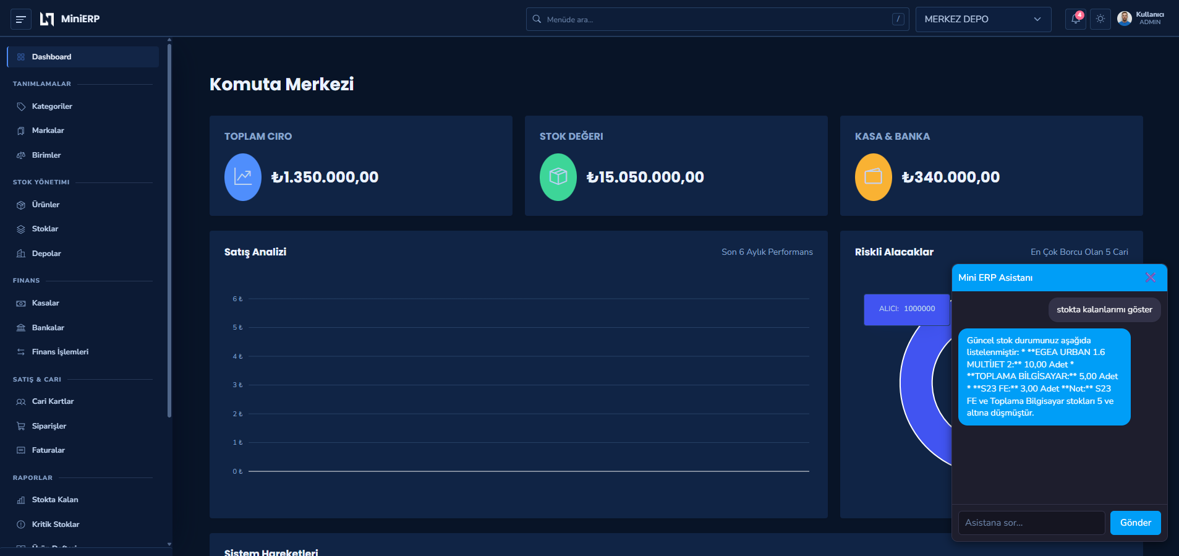Send the assistant message with Gönder
Viewport: 1179px width, 556px height.
click(x=1135, y=523)
